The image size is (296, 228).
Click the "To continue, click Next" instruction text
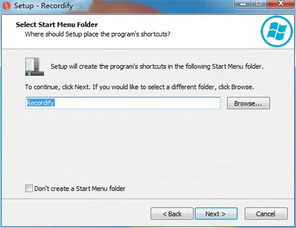[140, 87]
